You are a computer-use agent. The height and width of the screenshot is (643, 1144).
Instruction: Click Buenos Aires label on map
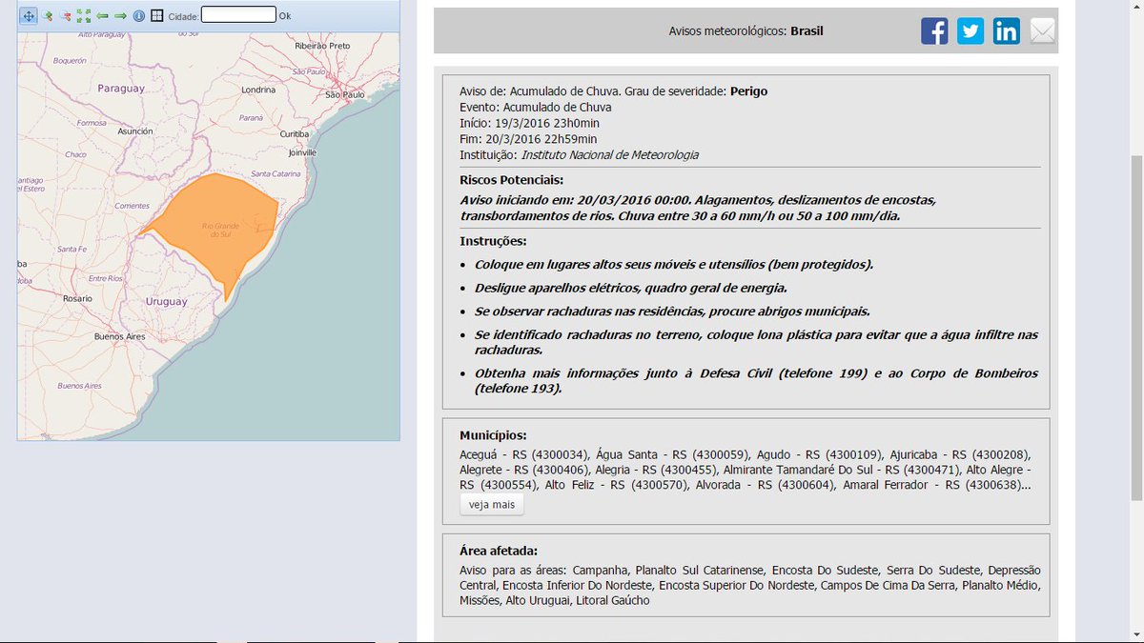[x=119, y=336]
